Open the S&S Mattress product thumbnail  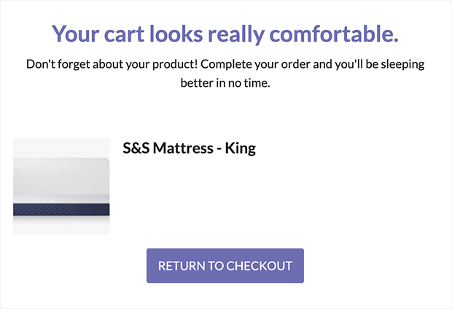tap(61, 187)
